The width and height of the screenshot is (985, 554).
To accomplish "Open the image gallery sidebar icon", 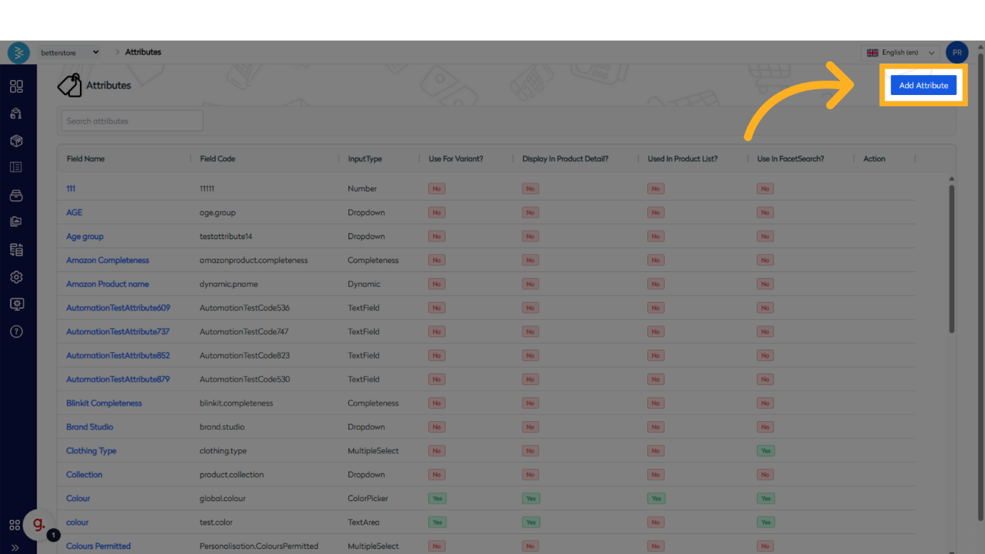I will [16, 222].
